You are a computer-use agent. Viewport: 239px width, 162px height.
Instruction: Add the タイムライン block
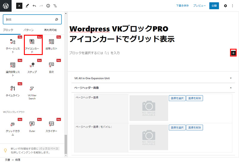[x=13, y=90]
